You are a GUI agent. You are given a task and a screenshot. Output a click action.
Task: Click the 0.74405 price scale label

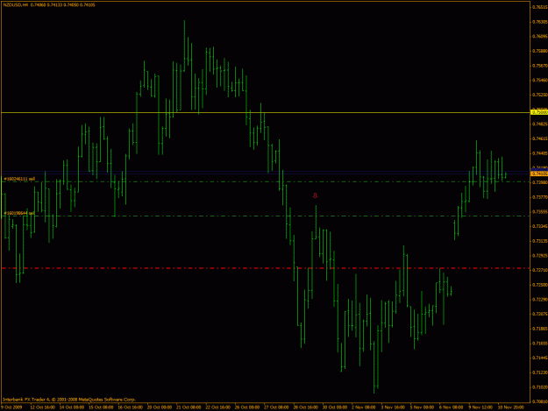(x=540, y=153)
